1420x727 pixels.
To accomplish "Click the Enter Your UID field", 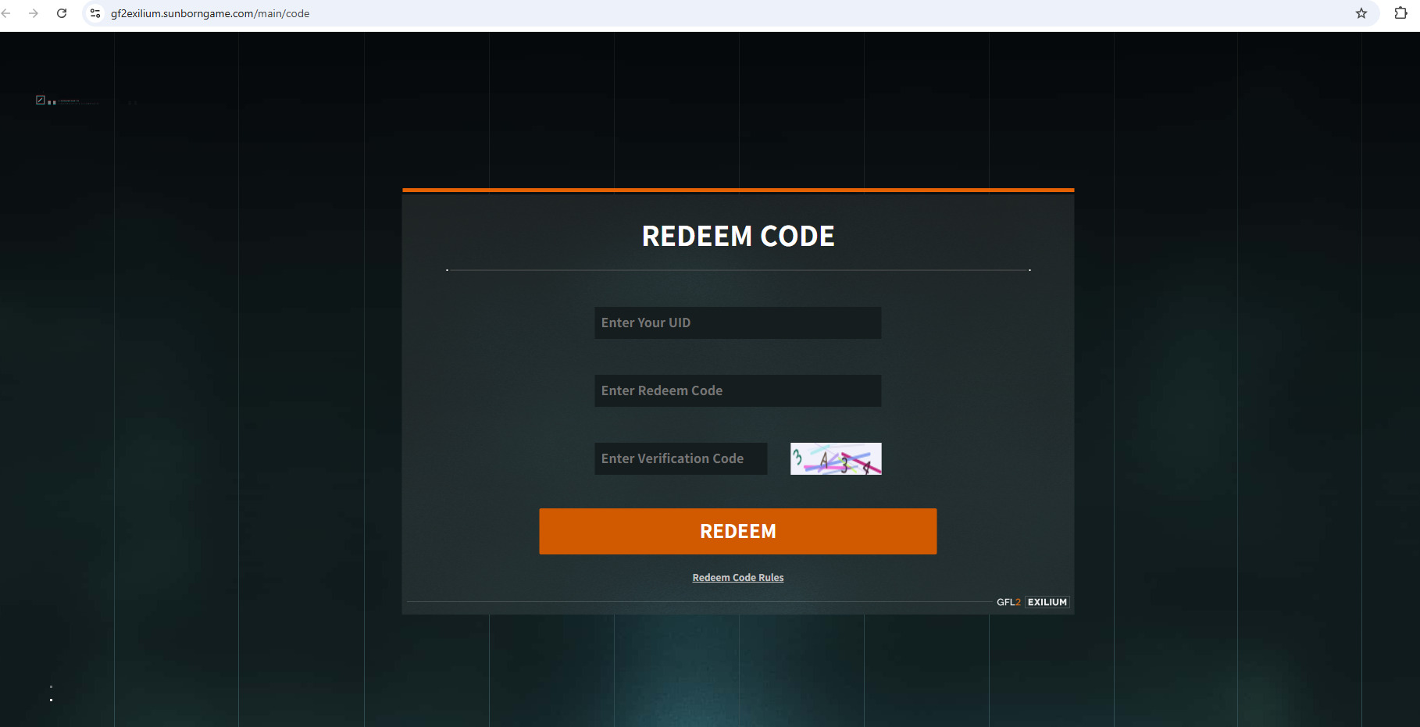I will tap(737, 323).
